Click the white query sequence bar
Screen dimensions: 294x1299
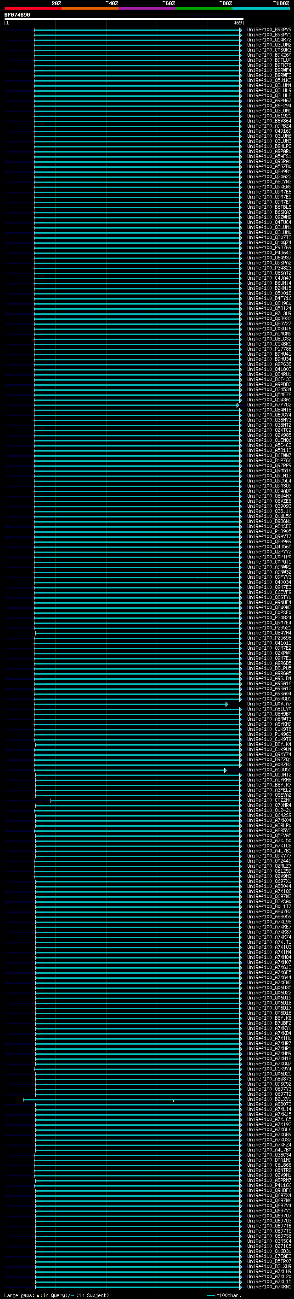click(x=124, y=18)
